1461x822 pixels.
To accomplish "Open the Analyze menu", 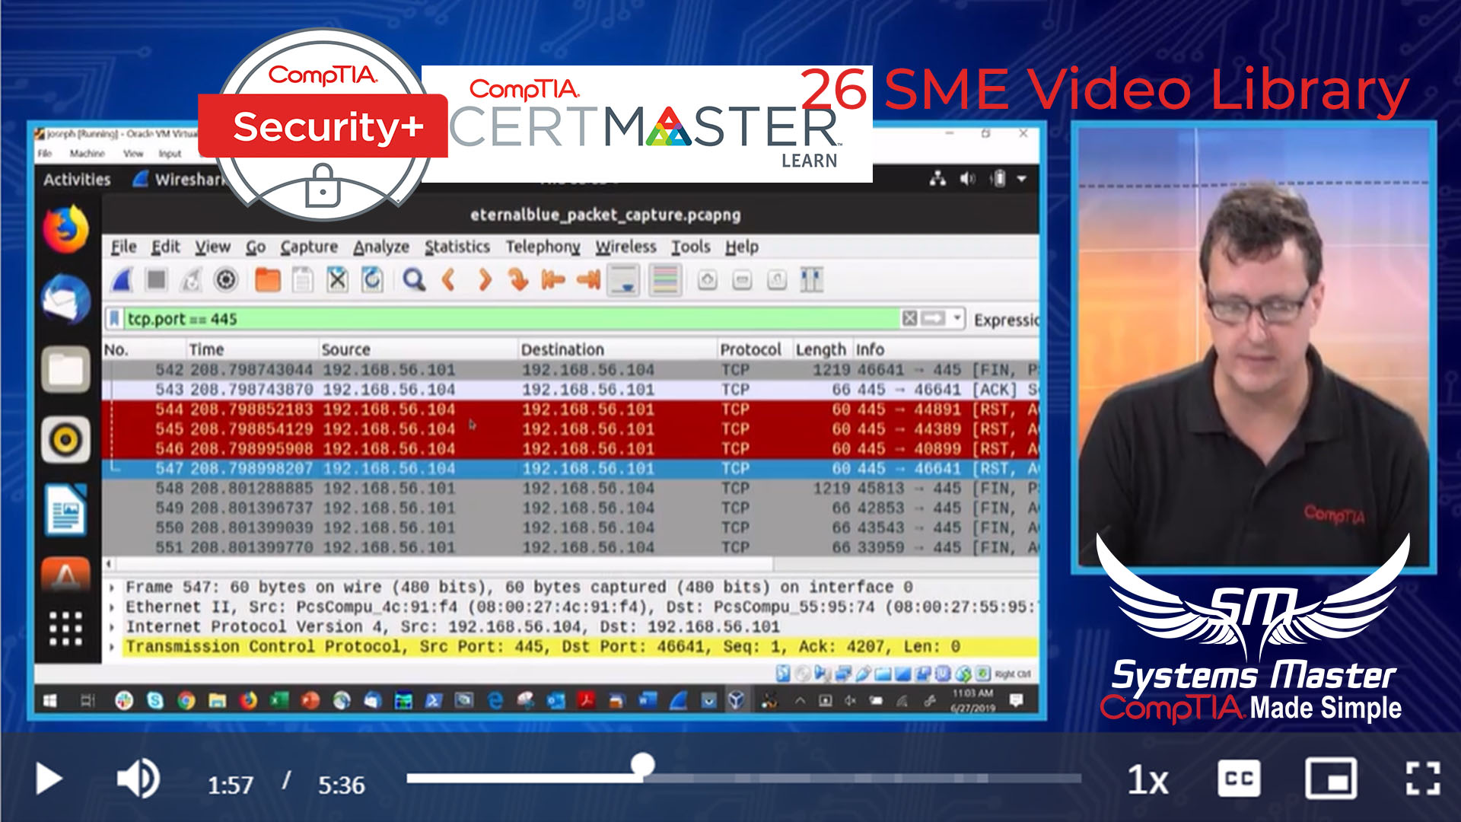I will [380, 247].
